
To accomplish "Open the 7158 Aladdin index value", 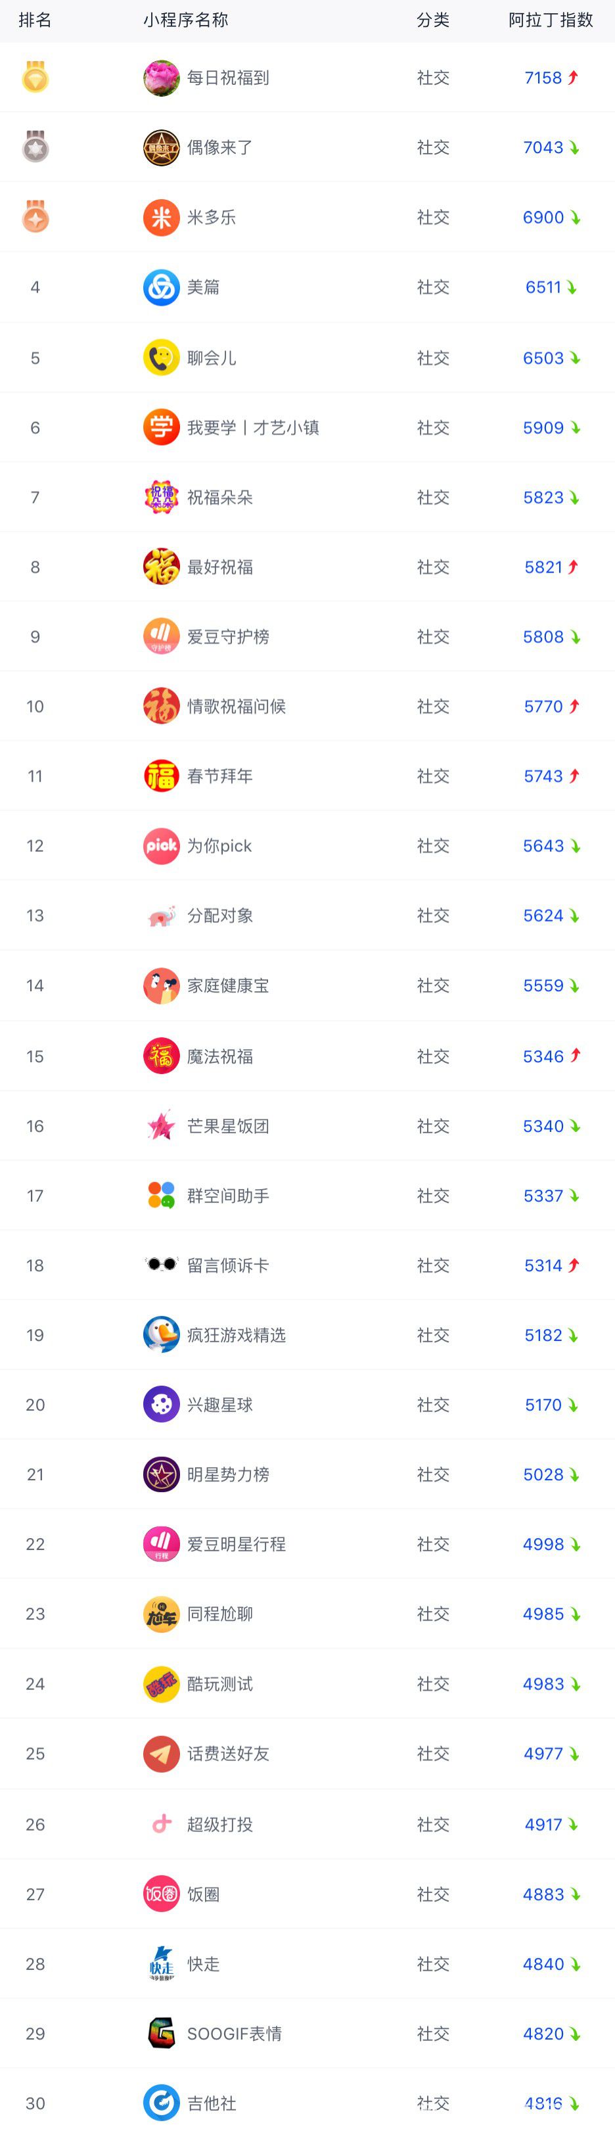I will tap(543, 78).
